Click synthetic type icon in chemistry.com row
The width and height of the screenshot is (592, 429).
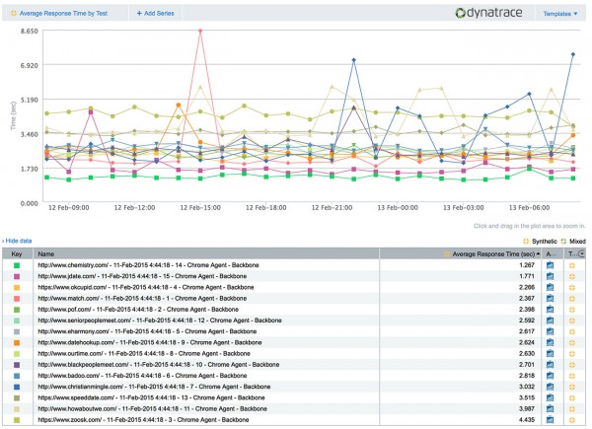pos(572,265)
